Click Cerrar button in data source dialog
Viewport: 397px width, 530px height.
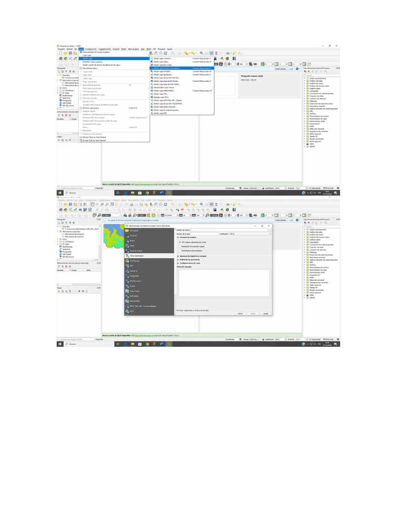click(240, 314)
